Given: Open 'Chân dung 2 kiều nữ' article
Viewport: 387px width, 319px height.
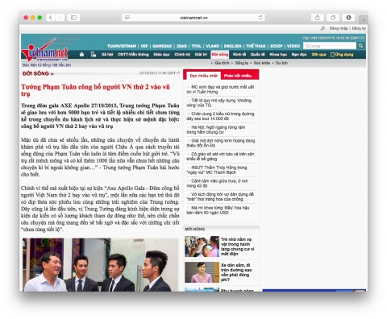Looking at the screenshot, I should (220, 116).
